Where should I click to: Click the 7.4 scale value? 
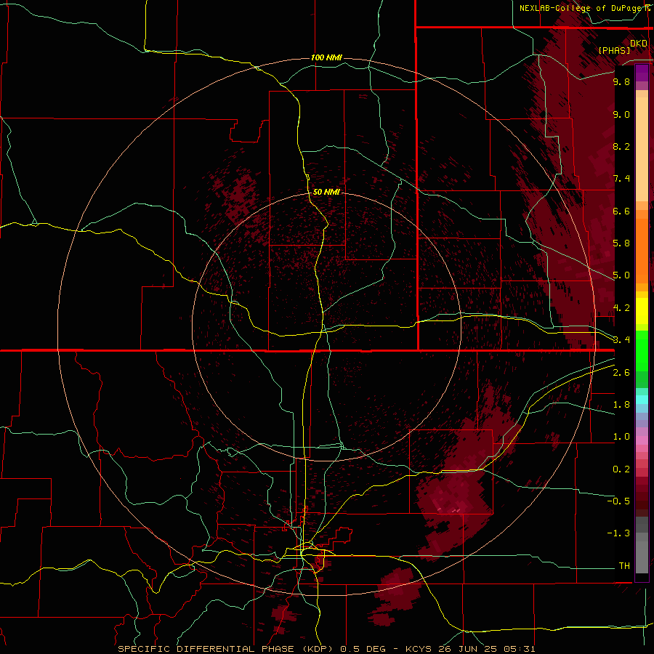(x=621, y=179)
